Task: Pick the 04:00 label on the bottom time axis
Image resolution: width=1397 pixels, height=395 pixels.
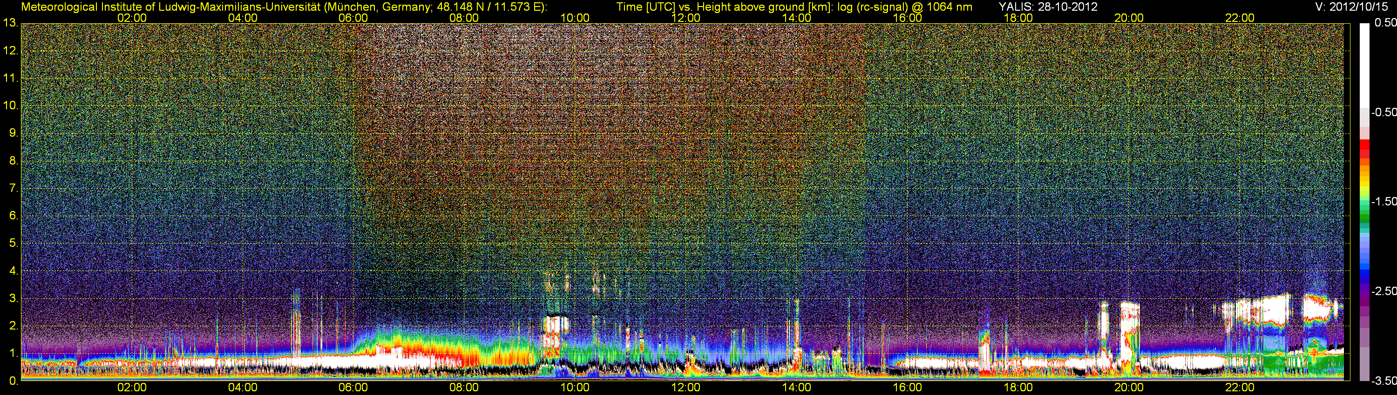Action: 243,388
